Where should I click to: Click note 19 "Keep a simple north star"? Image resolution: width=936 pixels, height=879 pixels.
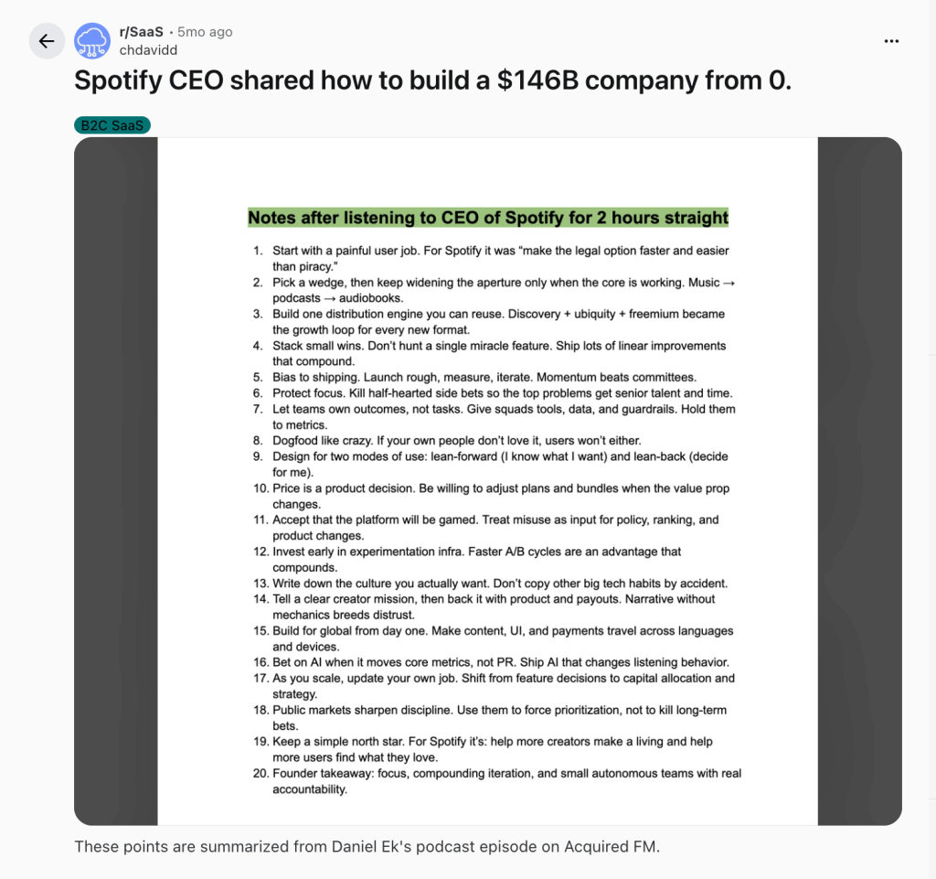coord(492,741)
